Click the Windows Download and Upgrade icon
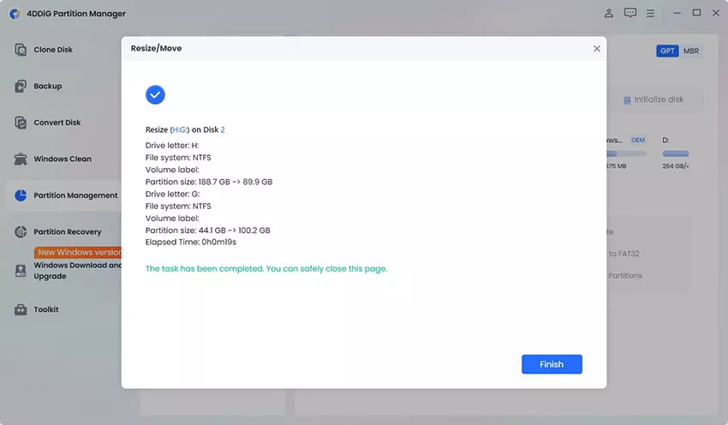The image size is (728, 425). pyautogui.click(x=21, y=270)
